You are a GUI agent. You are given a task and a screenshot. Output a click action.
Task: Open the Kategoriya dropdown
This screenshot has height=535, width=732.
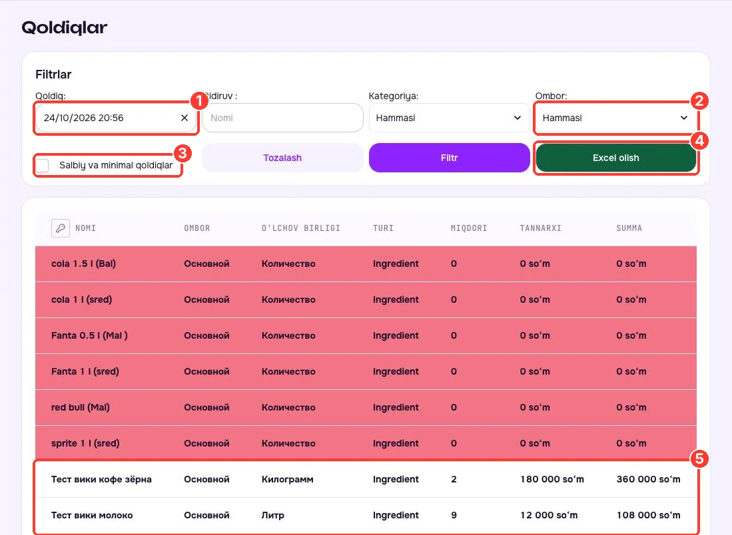pyautogui.click(x=449, y=118)
